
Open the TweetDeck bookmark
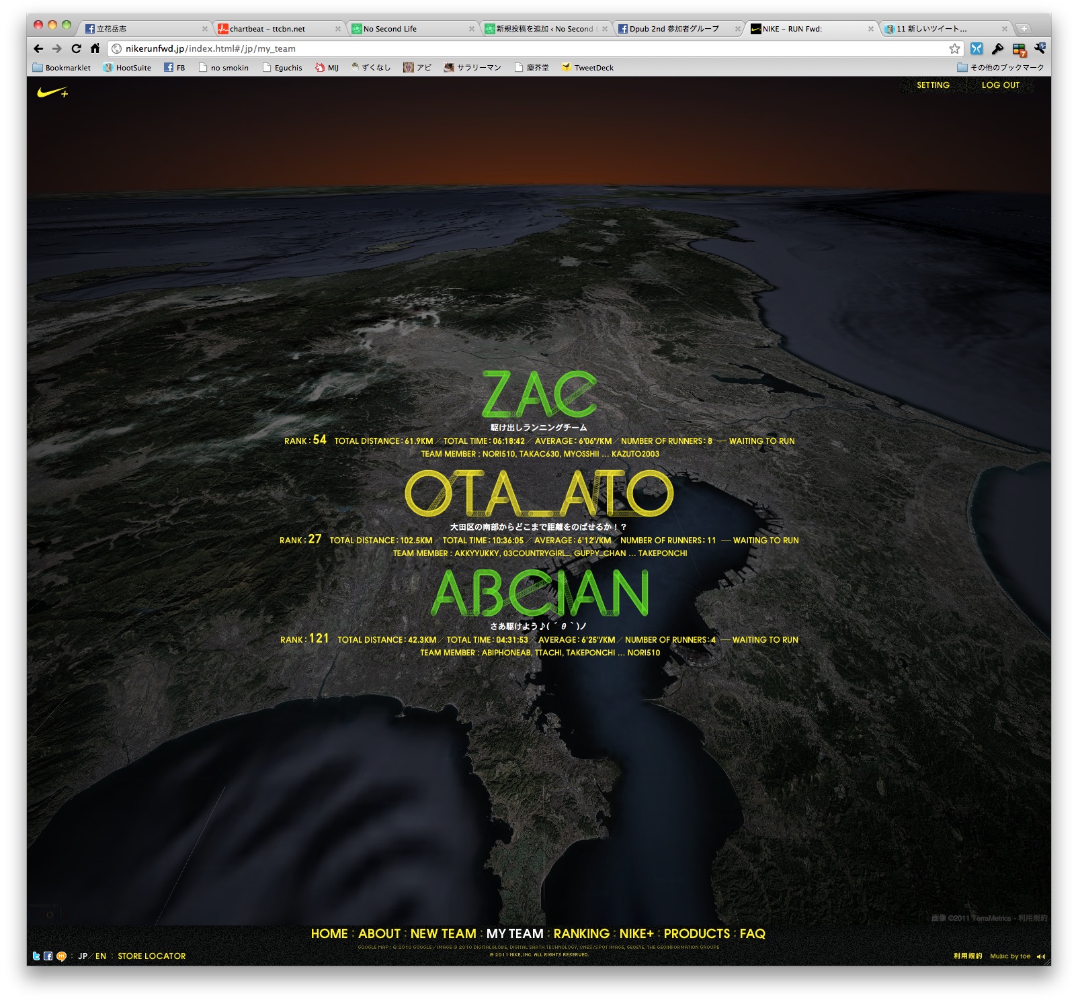point(587,68)
